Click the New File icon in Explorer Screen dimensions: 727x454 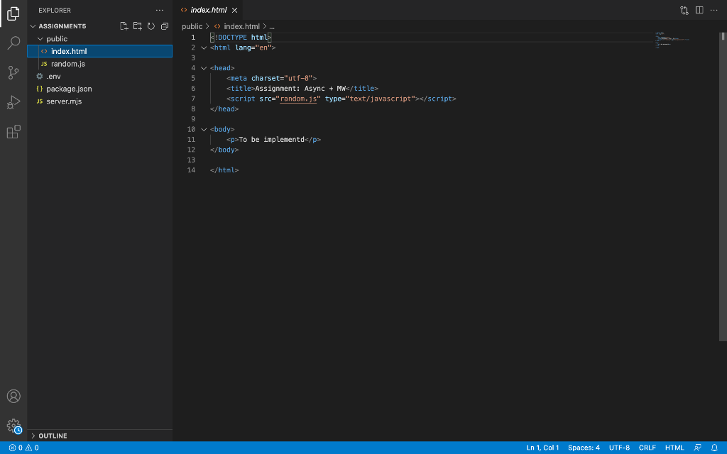(x=124, y=26)
